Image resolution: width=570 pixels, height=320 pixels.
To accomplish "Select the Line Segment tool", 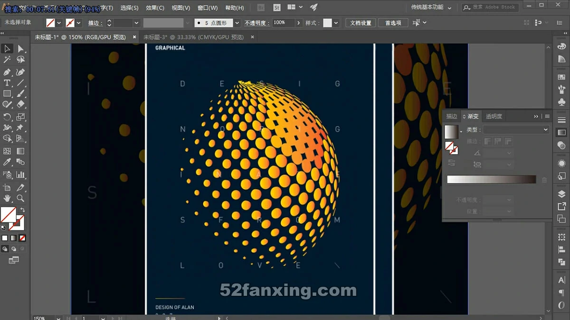I will tap(20, 83).
